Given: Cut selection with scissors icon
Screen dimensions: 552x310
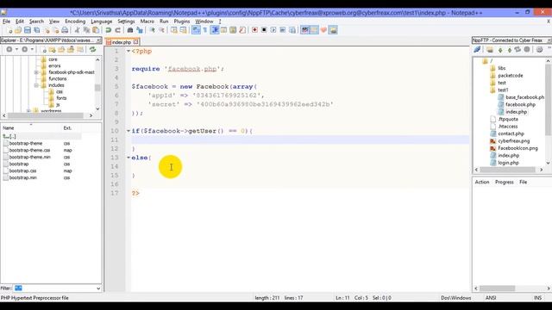Looking at the screenshot, I should click(77, 30).
